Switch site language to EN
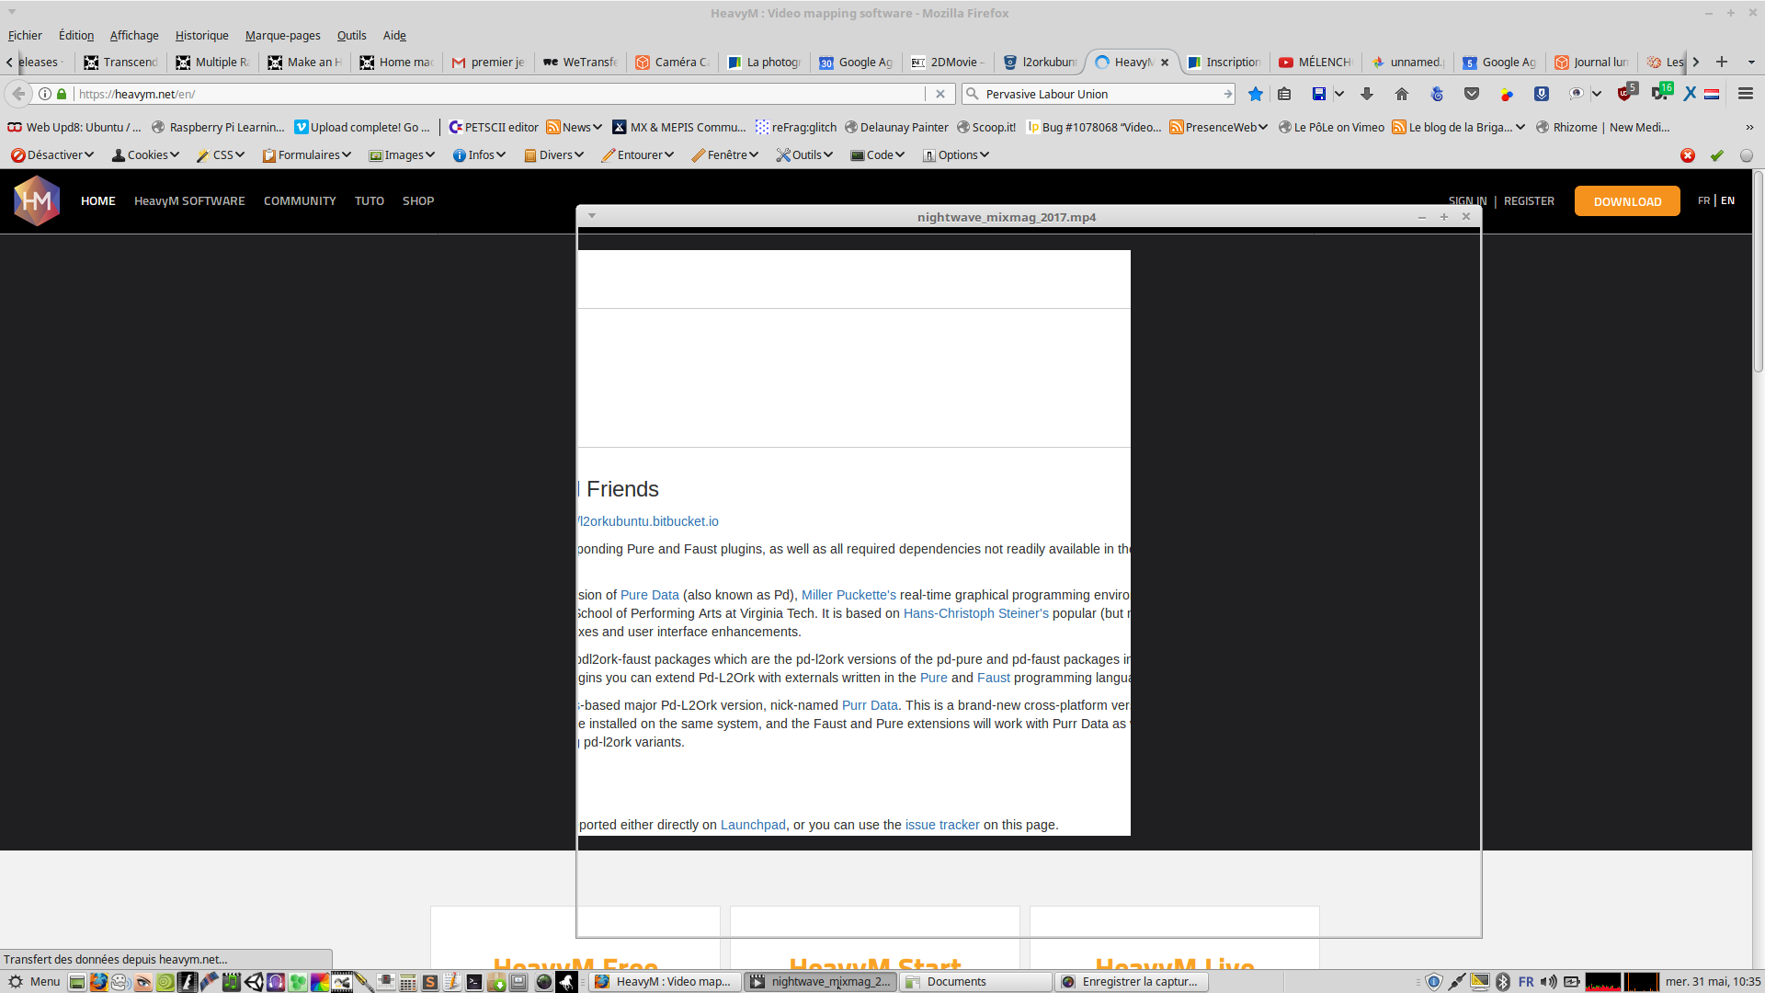 pos(1728,200)
